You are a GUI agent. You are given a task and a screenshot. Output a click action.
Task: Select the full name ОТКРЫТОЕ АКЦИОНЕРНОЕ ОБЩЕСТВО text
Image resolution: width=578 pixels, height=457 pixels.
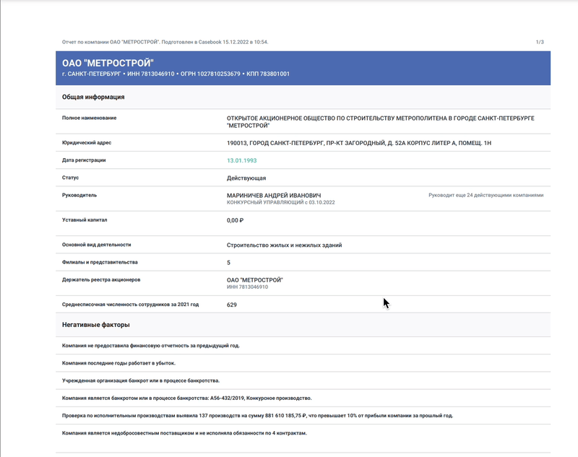pyautogui.click(x=381, y=122)
